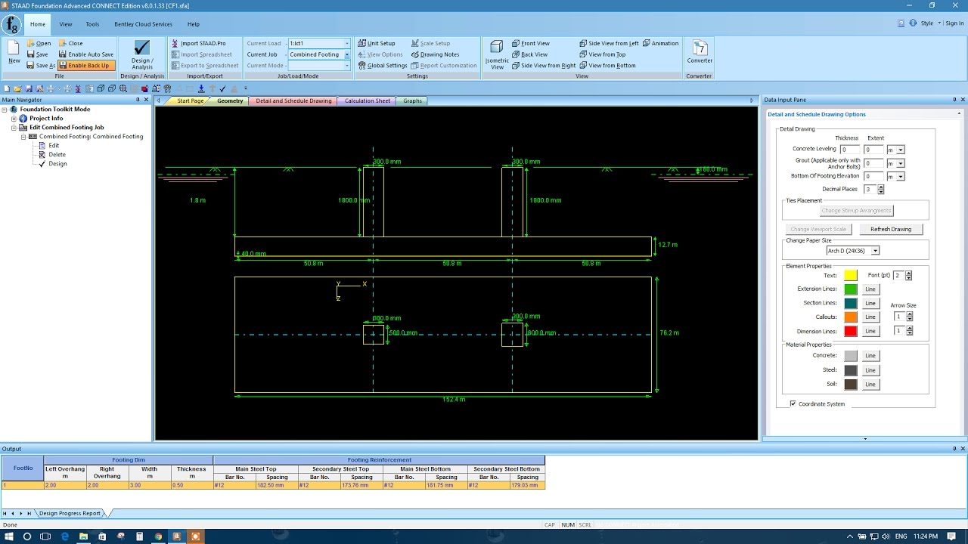968x544 pixels.
Task: Switch to the Calculation Sheet tab
Action: pos(366,100)
